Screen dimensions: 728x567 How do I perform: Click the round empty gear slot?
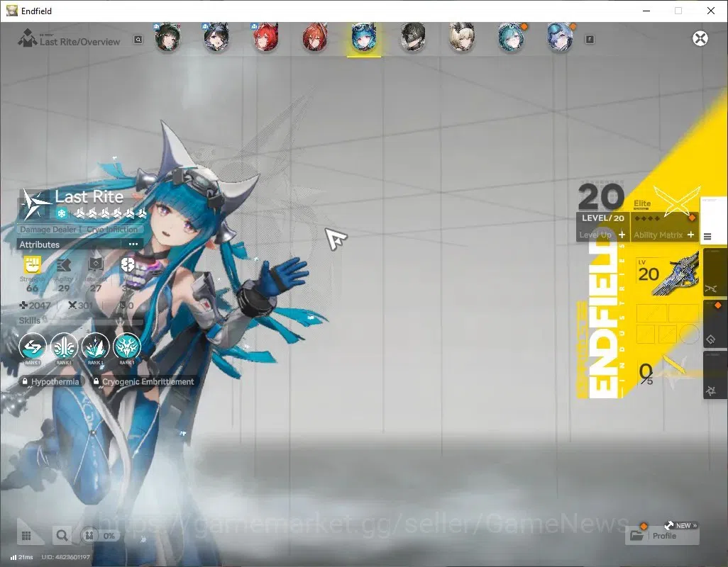point(690,333)
